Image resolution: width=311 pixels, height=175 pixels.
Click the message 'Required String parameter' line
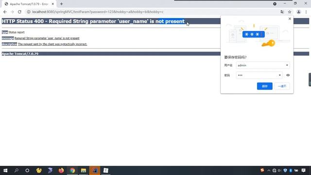[x=47, y=38]
